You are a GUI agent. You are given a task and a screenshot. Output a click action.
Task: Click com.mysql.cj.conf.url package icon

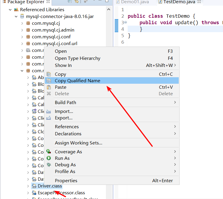[x=28, y=44]
